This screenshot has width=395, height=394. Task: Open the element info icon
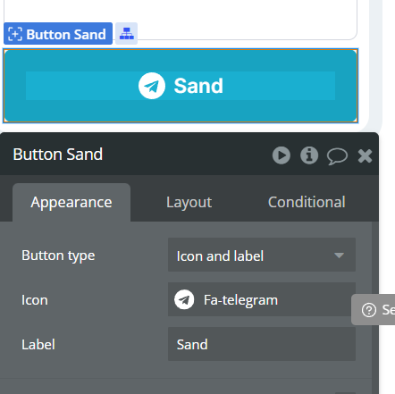click(x=309, y=155)
